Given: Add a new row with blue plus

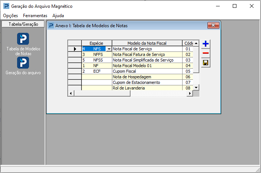Looking at the screenshot, I should 206,44.
